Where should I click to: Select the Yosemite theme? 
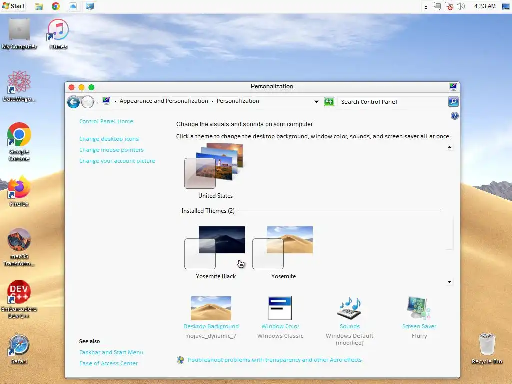click(x=283, y=253)
